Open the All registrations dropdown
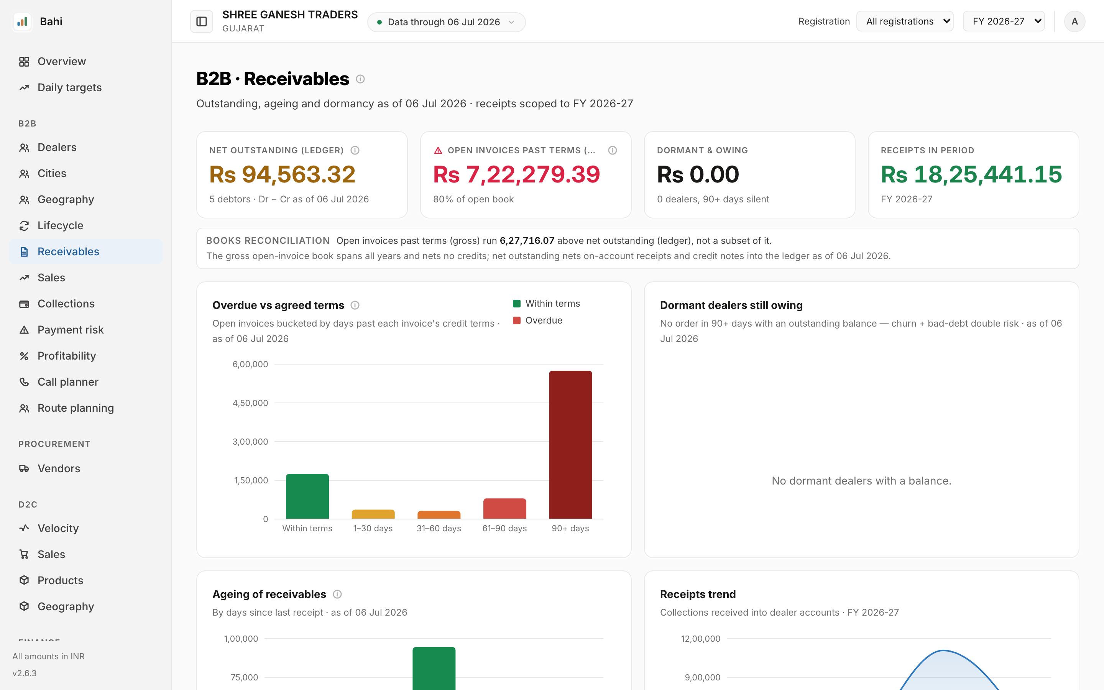 (905, 21)
